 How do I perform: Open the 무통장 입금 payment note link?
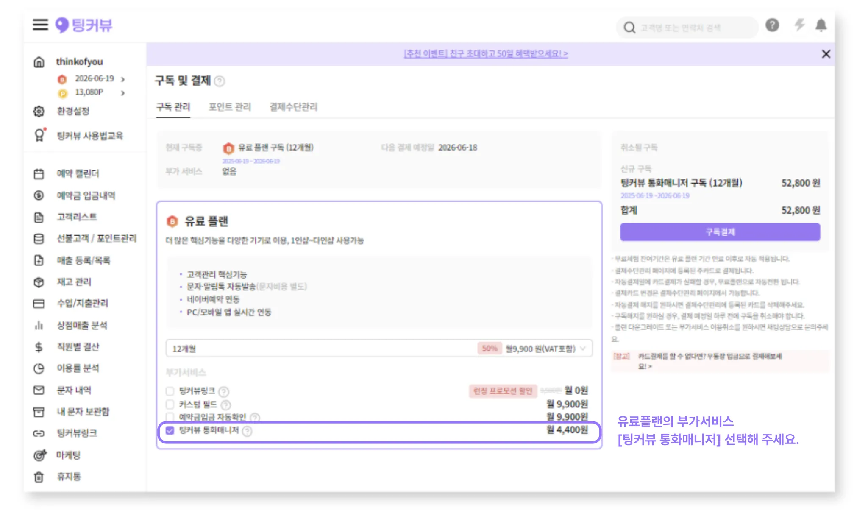tap(710, 361)
